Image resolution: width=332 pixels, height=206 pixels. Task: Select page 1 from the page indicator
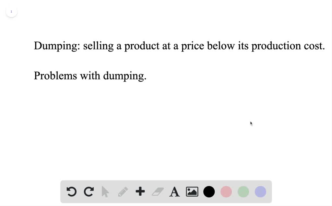(x=11, y=11)
